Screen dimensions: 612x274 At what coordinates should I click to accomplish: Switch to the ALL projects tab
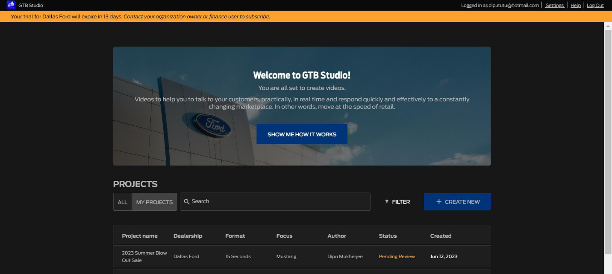point(123,202)
